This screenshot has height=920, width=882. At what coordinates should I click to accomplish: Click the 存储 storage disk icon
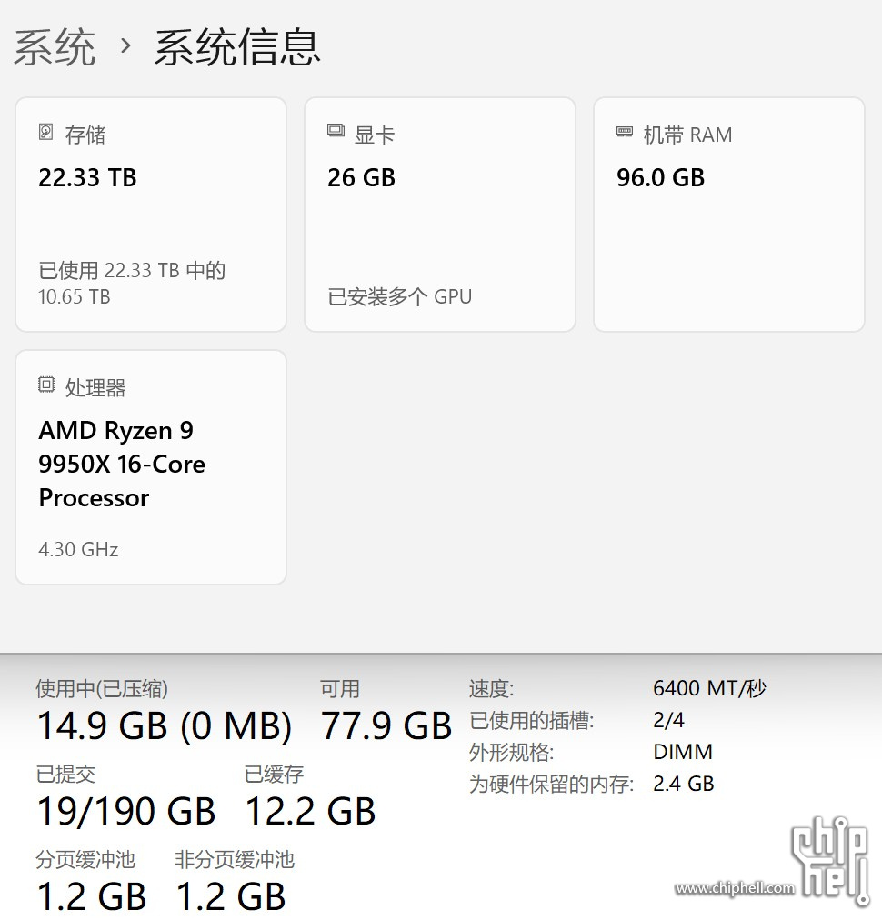45,132
